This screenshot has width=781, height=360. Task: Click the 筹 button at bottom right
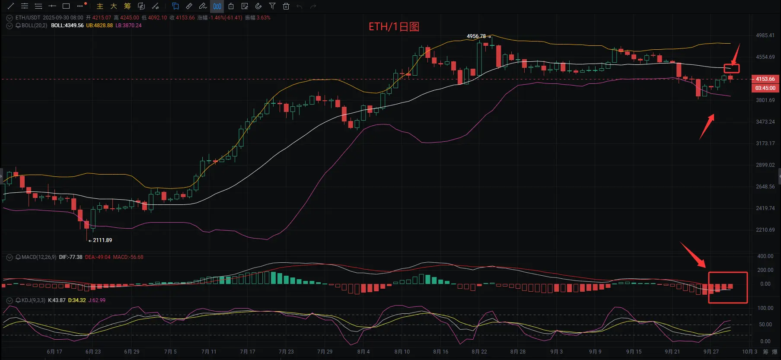765,352
